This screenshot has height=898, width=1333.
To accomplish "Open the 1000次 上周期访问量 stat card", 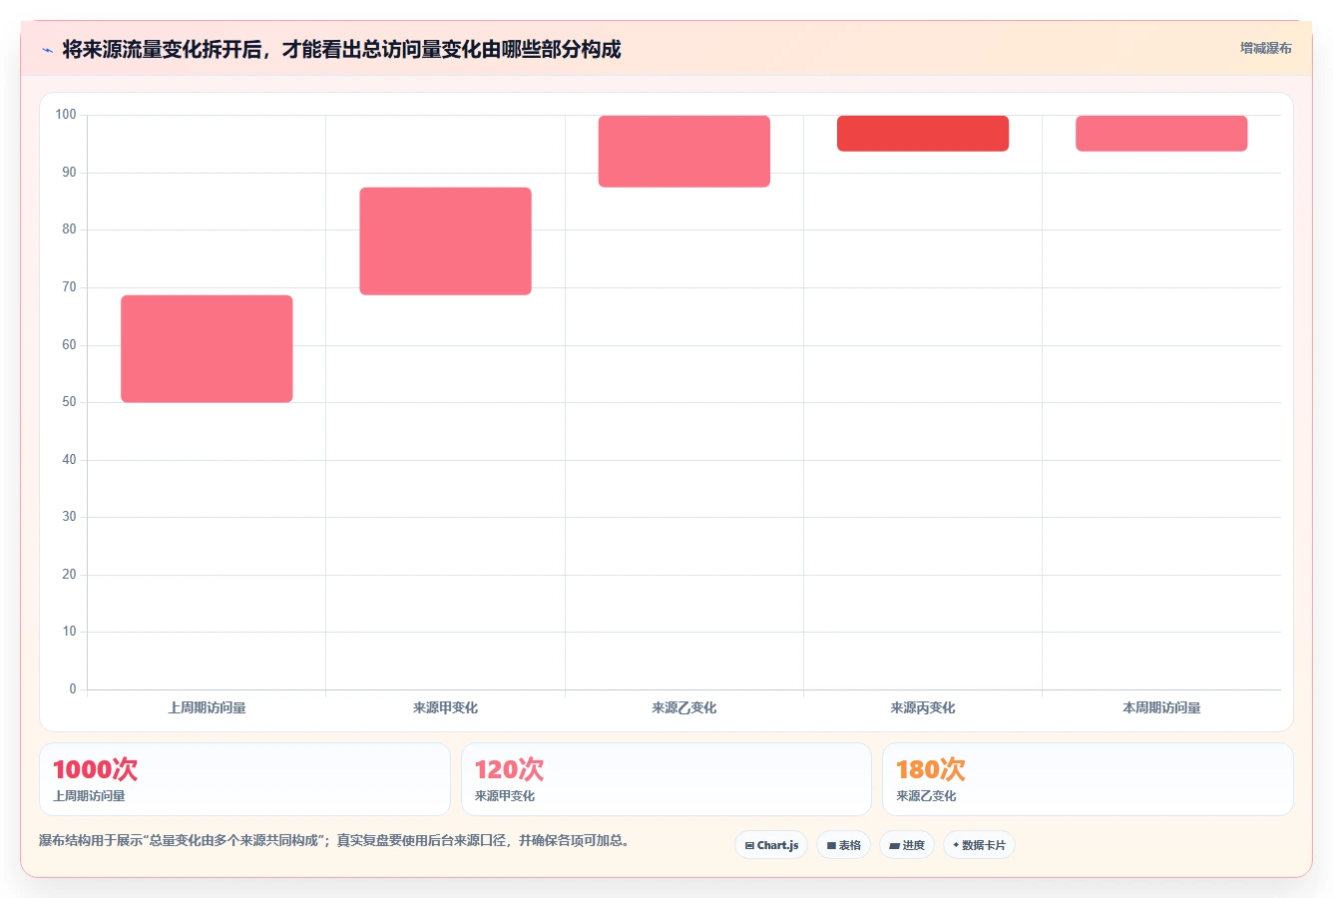I will tap(244, 779).
